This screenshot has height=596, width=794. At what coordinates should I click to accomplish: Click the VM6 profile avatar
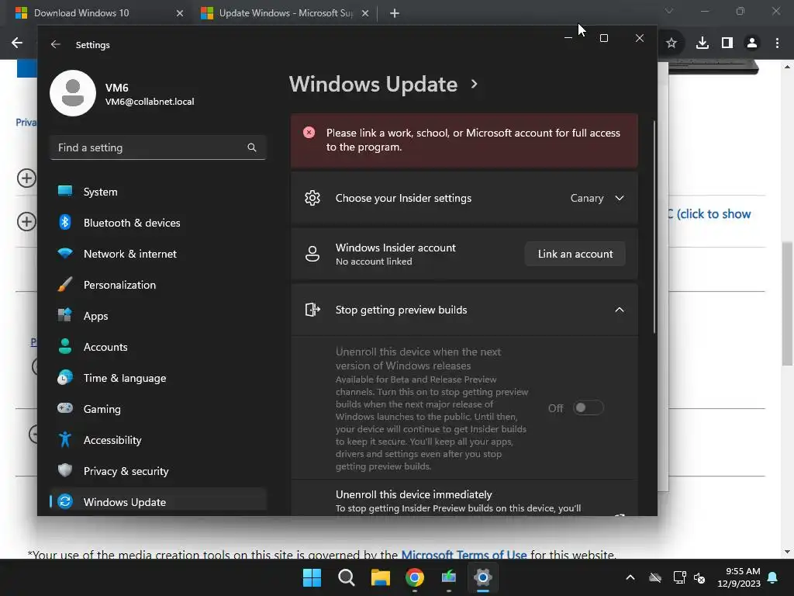pyautogui.click(x=73, y=93)
